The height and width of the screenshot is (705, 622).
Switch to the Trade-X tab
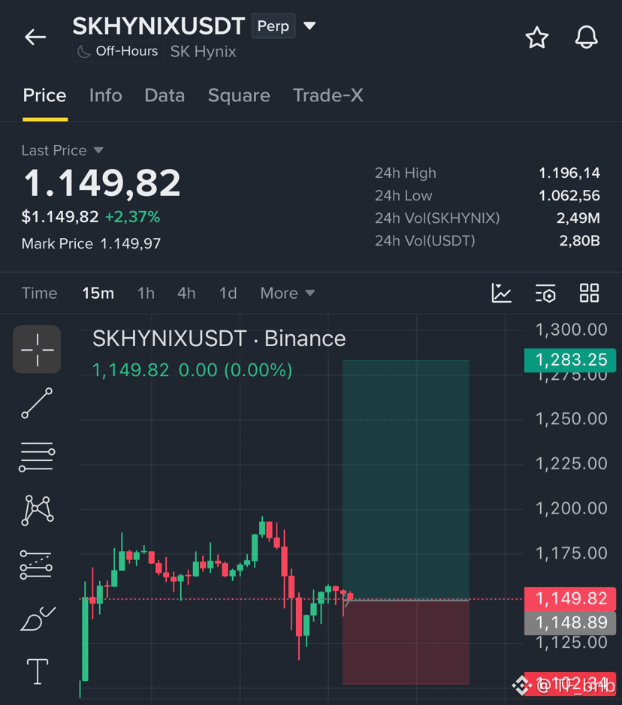click(328, 95)
